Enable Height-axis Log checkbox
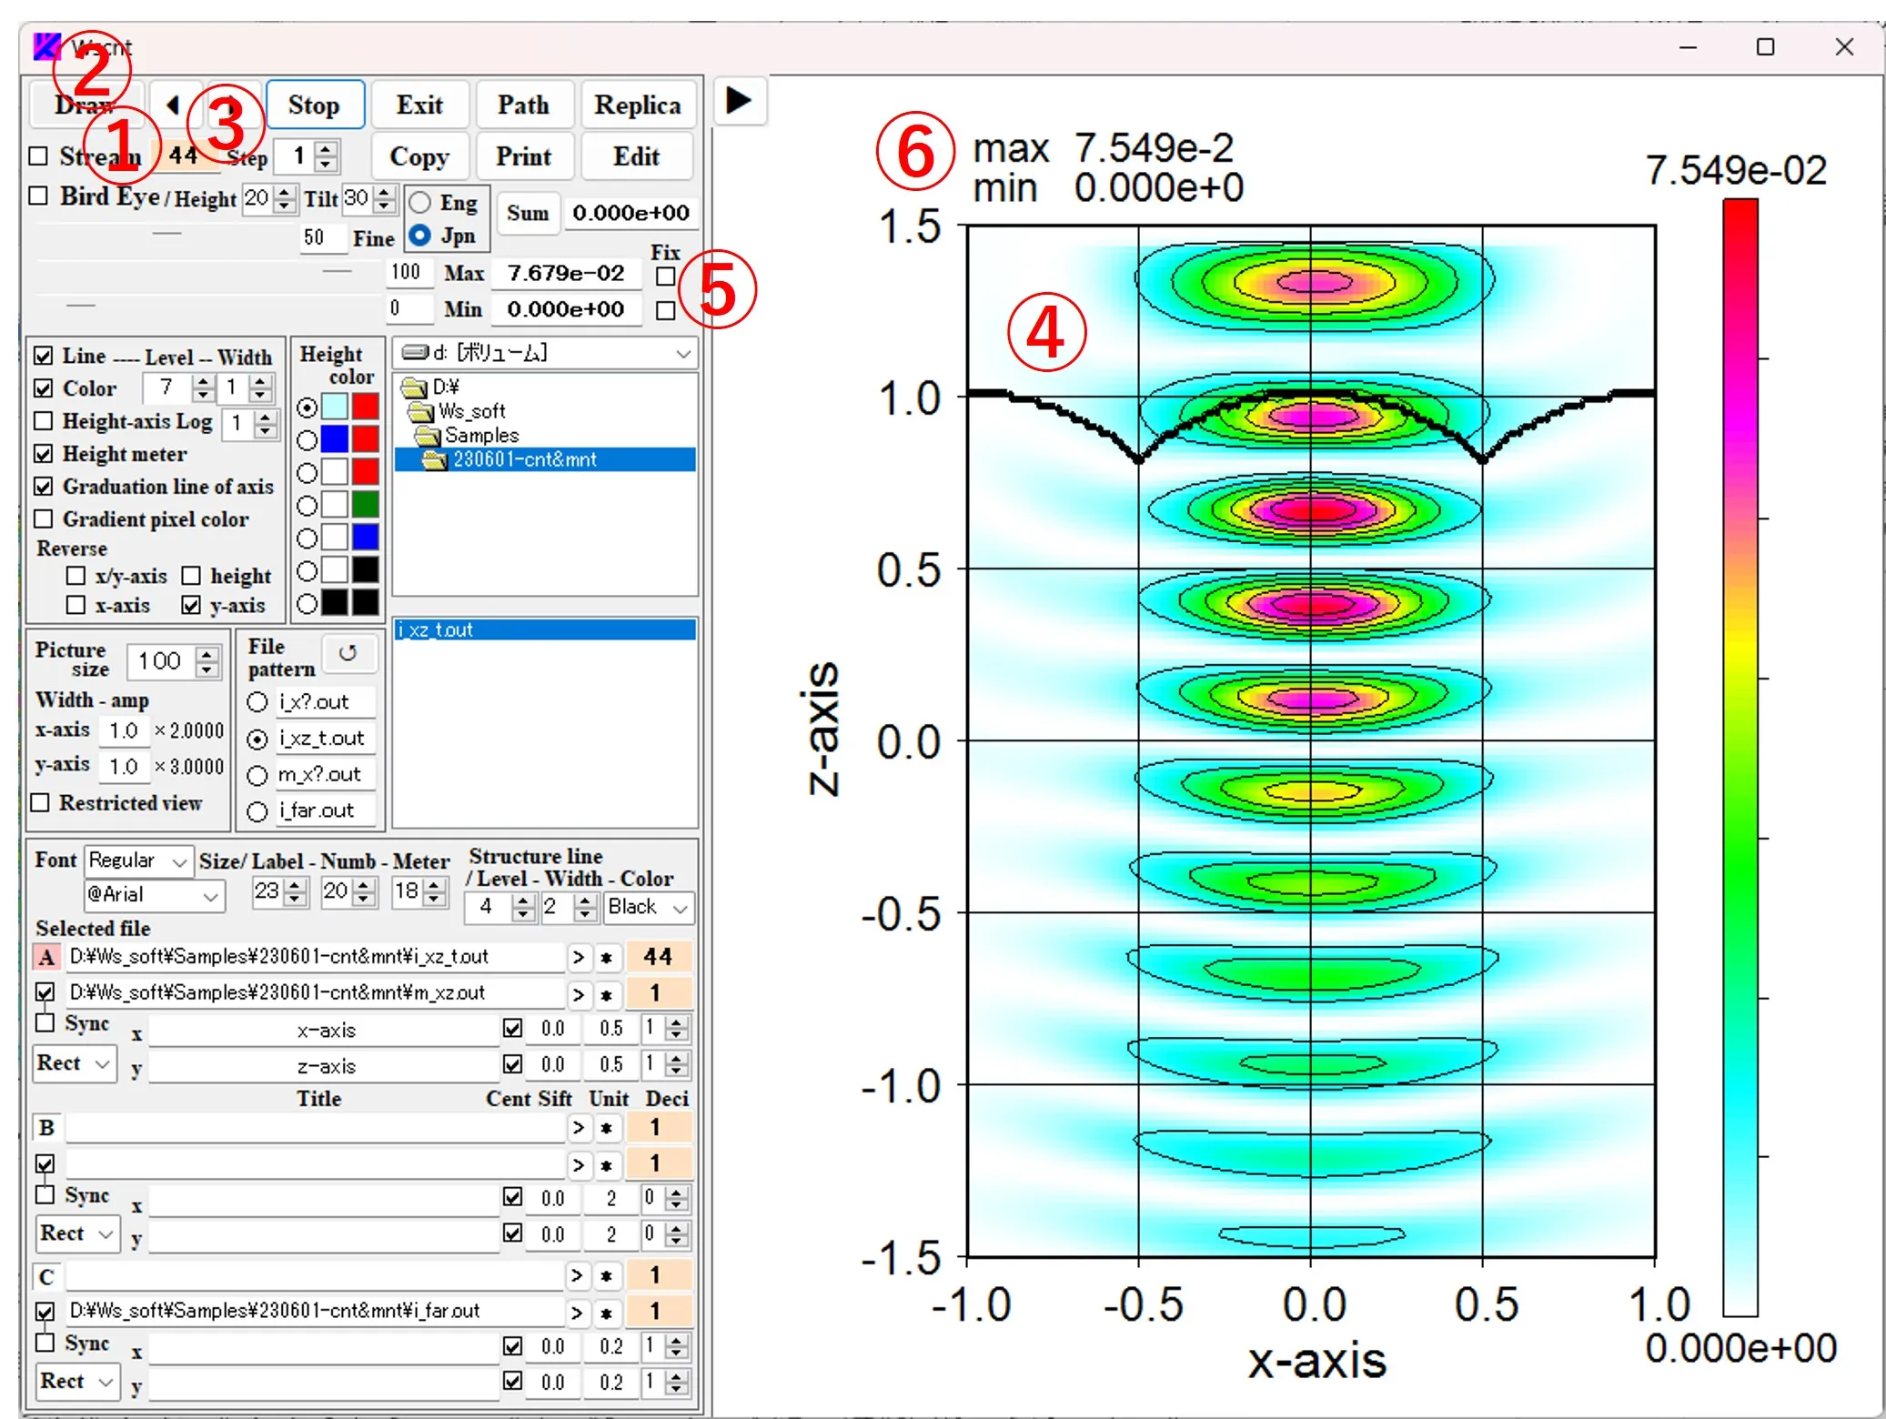 43,420
